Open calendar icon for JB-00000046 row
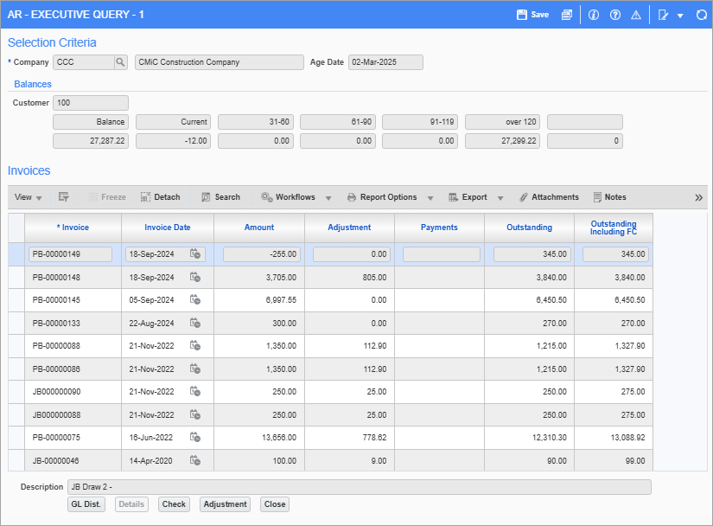 pyautogui.click(x=195, y=460)
